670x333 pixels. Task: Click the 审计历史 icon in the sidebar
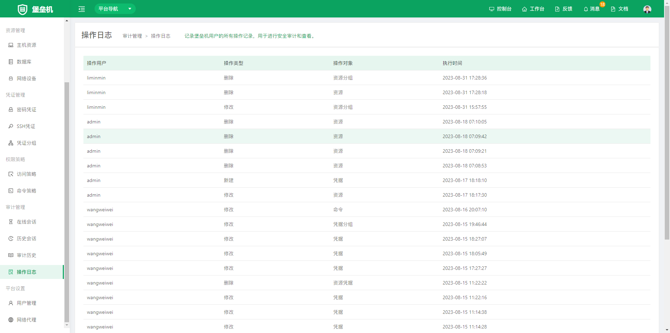point(11,255)
